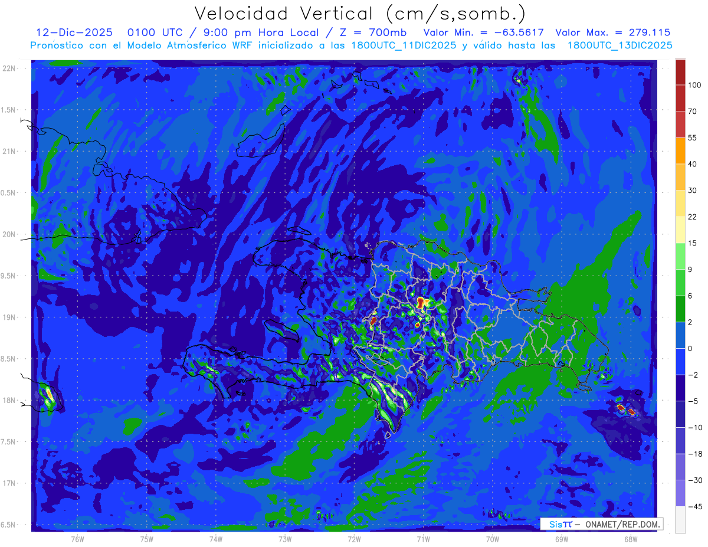The image size is (708, 547).
Task: Click forecast end time "1800UTC_13DIC2025"
Action: click(619, 45)
